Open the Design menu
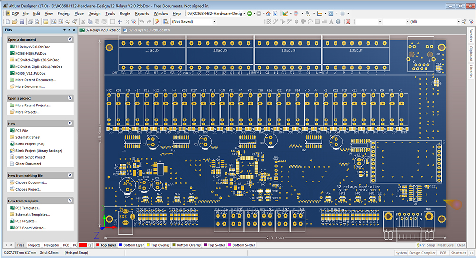The image size is (476, 258). point(94,13)
